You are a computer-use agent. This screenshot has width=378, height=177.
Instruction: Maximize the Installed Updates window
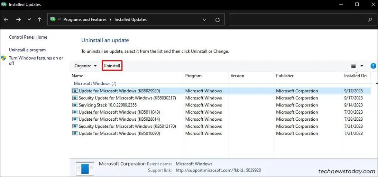[x=357, y=4]
